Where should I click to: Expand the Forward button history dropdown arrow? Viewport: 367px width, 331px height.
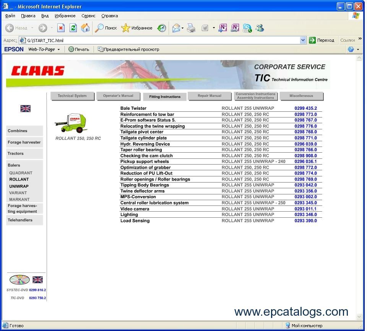52,28
